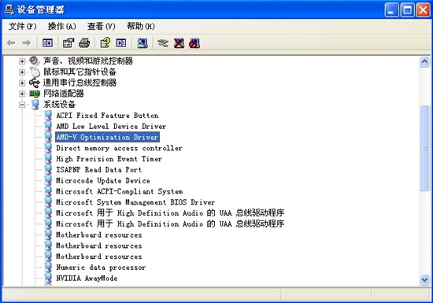This screenshot has height=303, width=433.
Task: Click the speaker icon of 声音、视频和游戏控制器
Action: click(x=35, y=61)
